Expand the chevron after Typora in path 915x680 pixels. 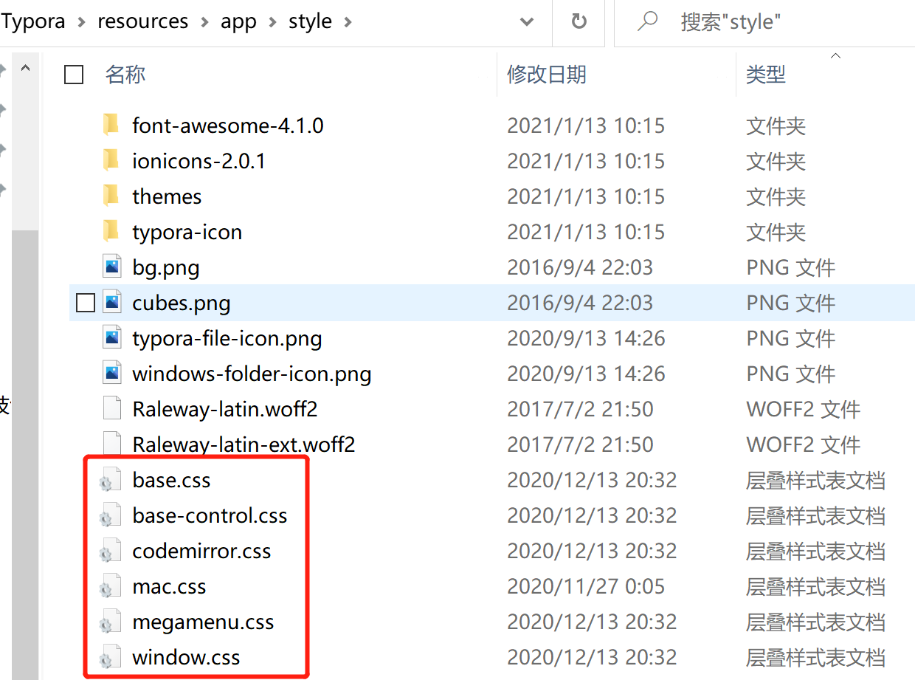(81, 22)
